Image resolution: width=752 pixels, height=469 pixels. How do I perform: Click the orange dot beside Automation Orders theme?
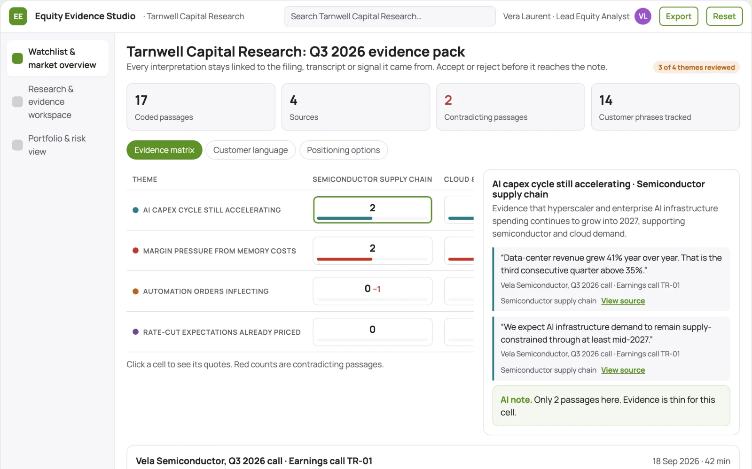coord(135,292)
